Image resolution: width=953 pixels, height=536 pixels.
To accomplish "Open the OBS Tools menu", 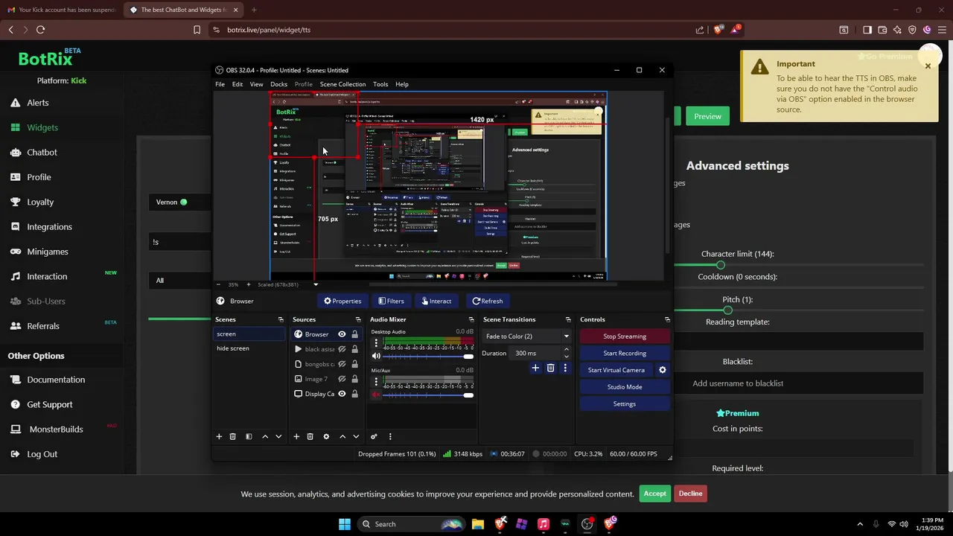I will click(x=380, y=84).
